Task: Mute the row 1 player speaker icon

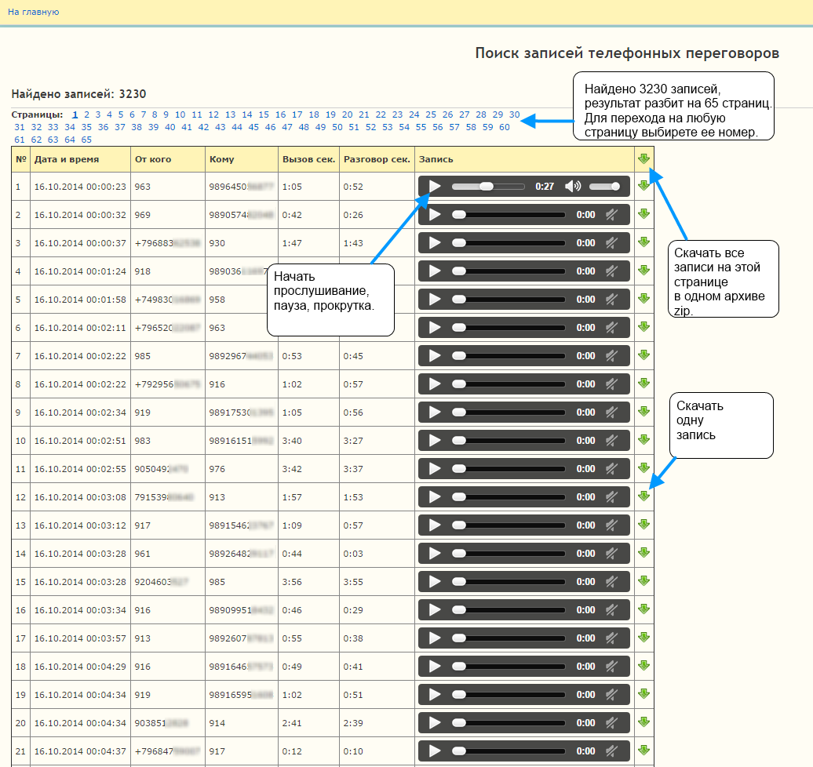Action: point(572,187)
